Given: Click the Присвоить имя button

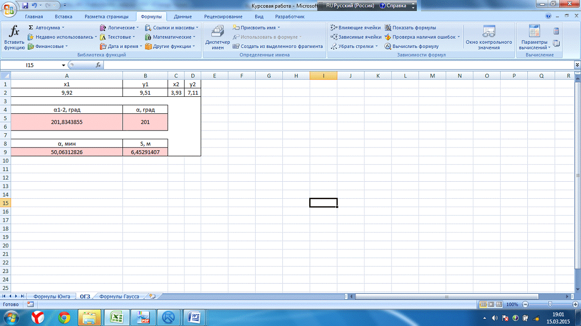Looking at the screenshot, I should [x=257, y=28].
